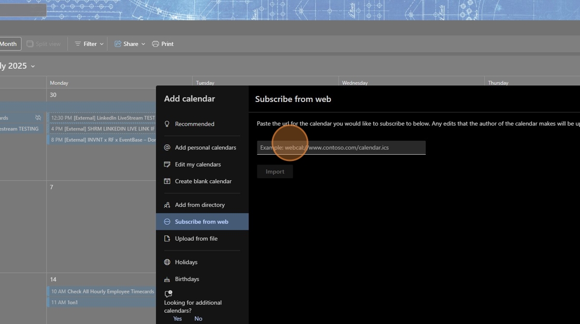
Task: Select Edit my calendars menu item
Action: coord(198,165)
